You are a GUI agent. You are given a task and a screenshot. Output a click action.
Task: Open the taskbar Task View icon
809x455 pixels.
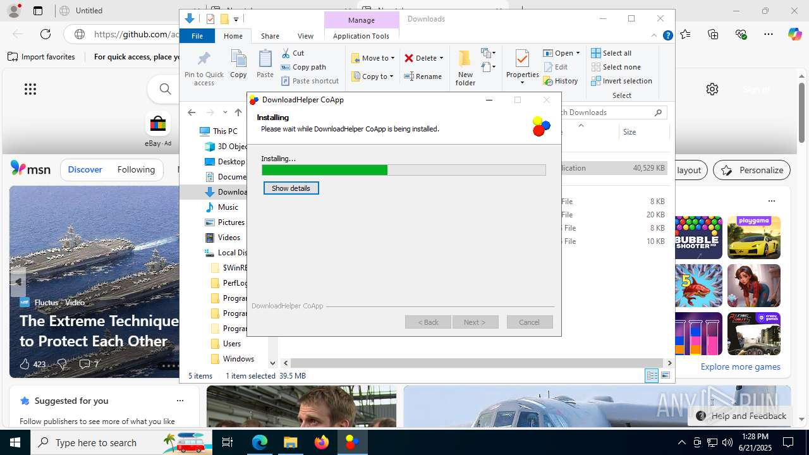click(228, 442)
